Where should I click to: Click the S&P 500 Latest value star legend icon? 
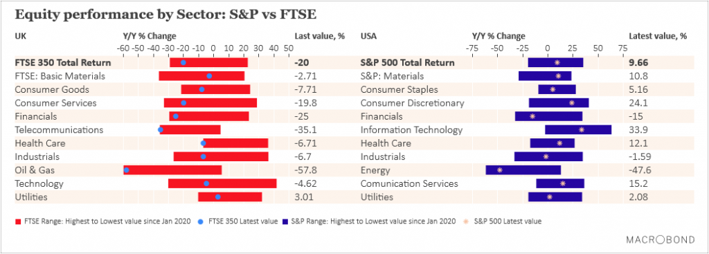[467, 221]
